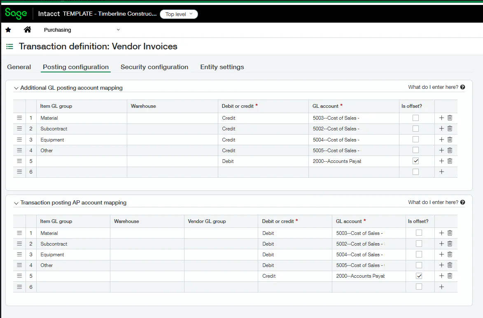Add row at line 6 of AP account mapping
Screen dimensions: 483x318
441,287
